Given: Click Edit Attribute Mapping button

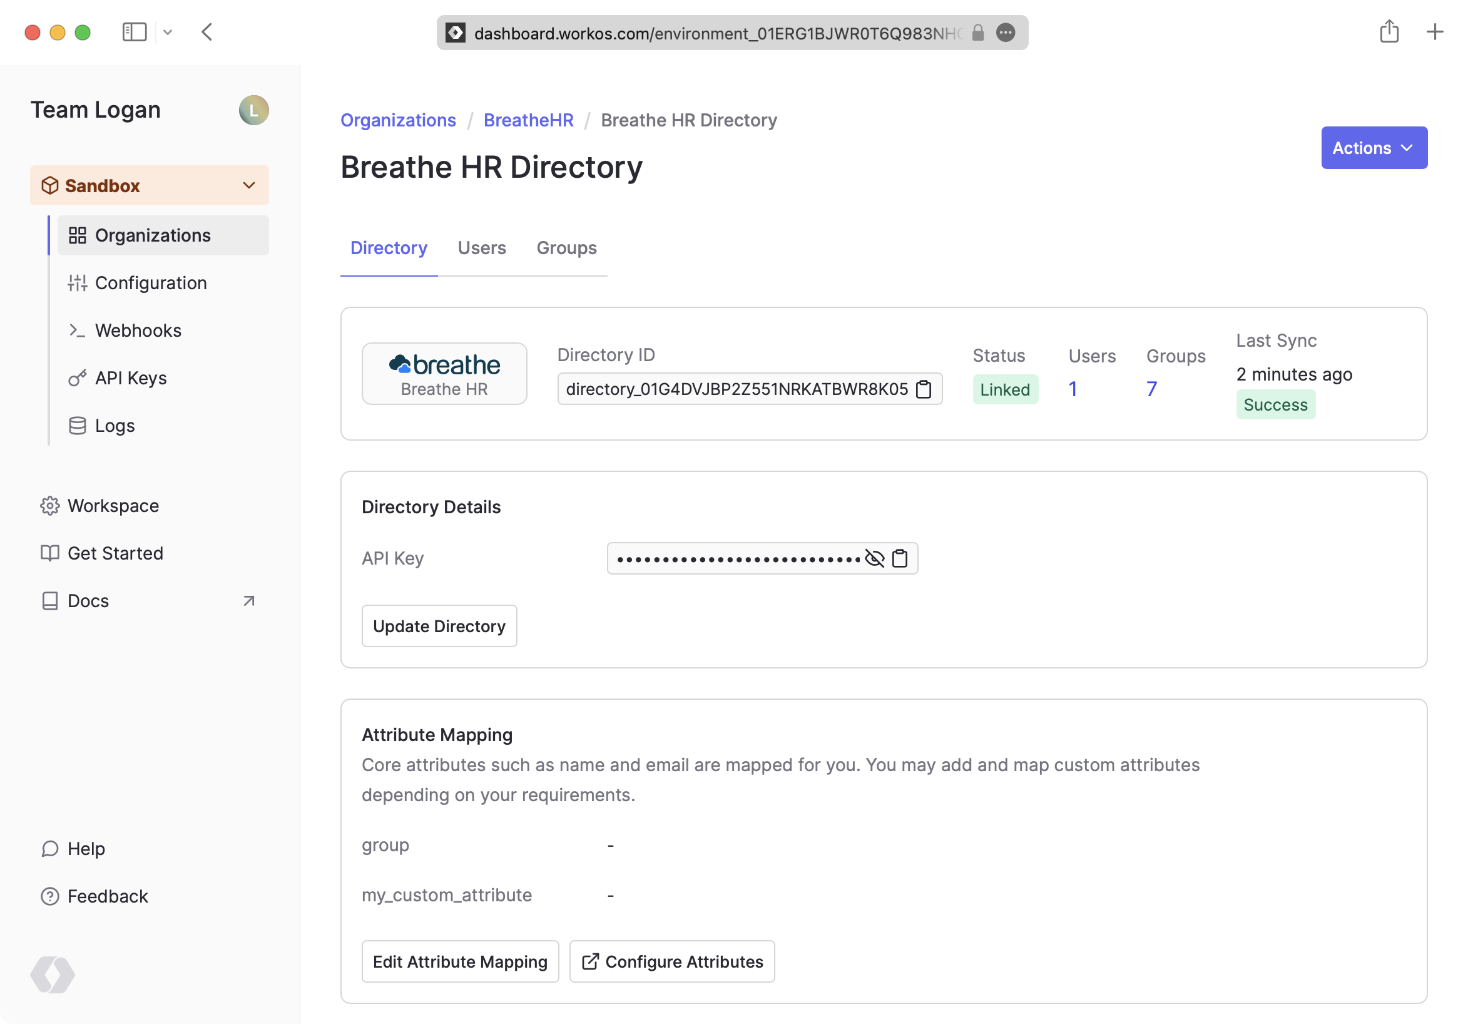Looking at the screenshot, I should click(x=460, y=961).
